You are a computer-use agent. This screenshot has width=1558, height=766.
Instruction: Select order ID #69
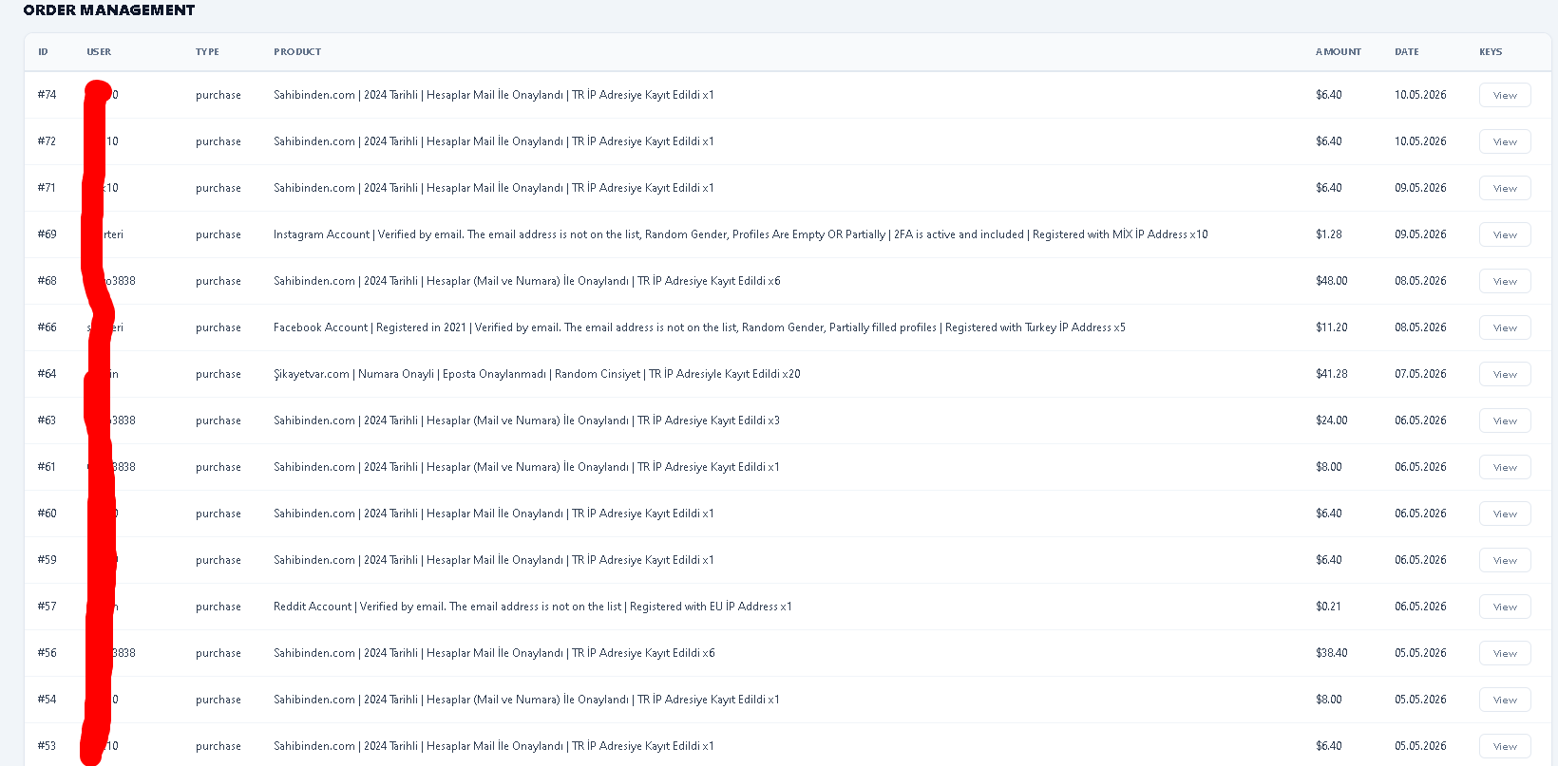pos(47,234)
